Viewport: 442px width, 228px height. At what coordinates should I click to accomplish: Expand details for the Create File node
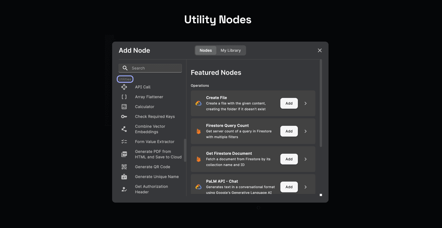pos(305,103)
